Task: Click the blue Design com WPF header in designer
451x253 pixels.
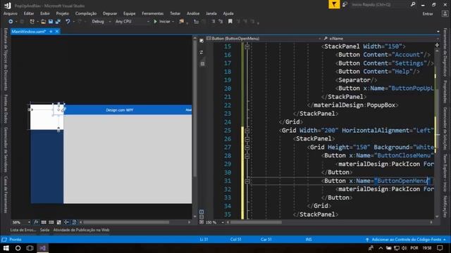Action: (128, 110)
